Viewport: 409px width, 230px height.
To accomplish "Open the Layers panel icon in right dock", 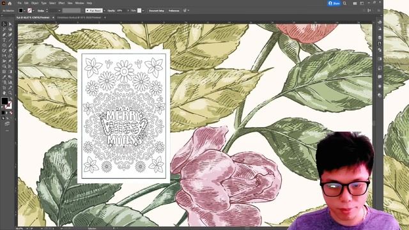I will click(x=380, y=37).
